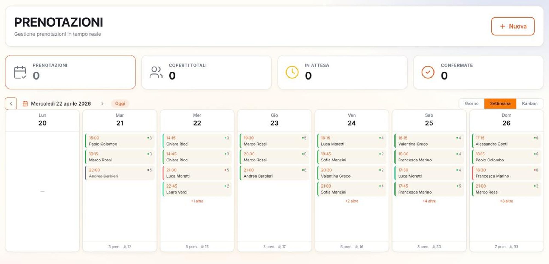The width and height of the screenshot is (549, 264).
Task: Expand '+3 altre' under Sunday 26
Action: (x=506, y=201)
